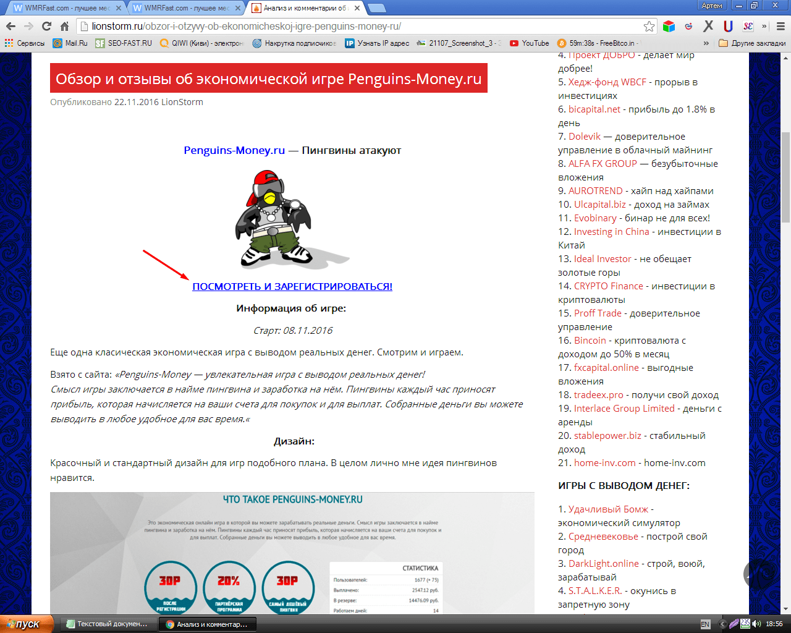Open the SE extension icon

pyautogui.click(x=748, y=26)
